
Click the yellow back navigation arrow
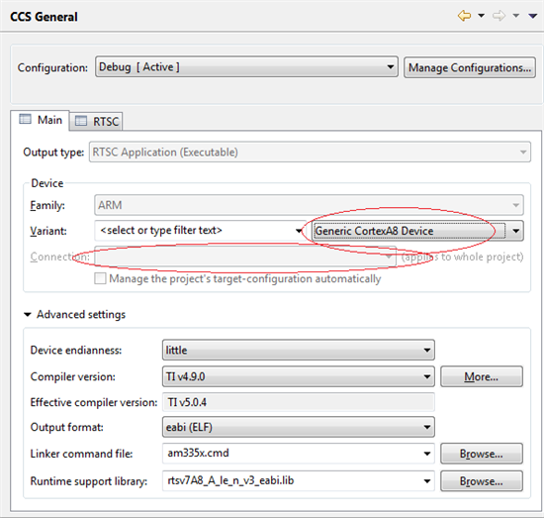464,16
